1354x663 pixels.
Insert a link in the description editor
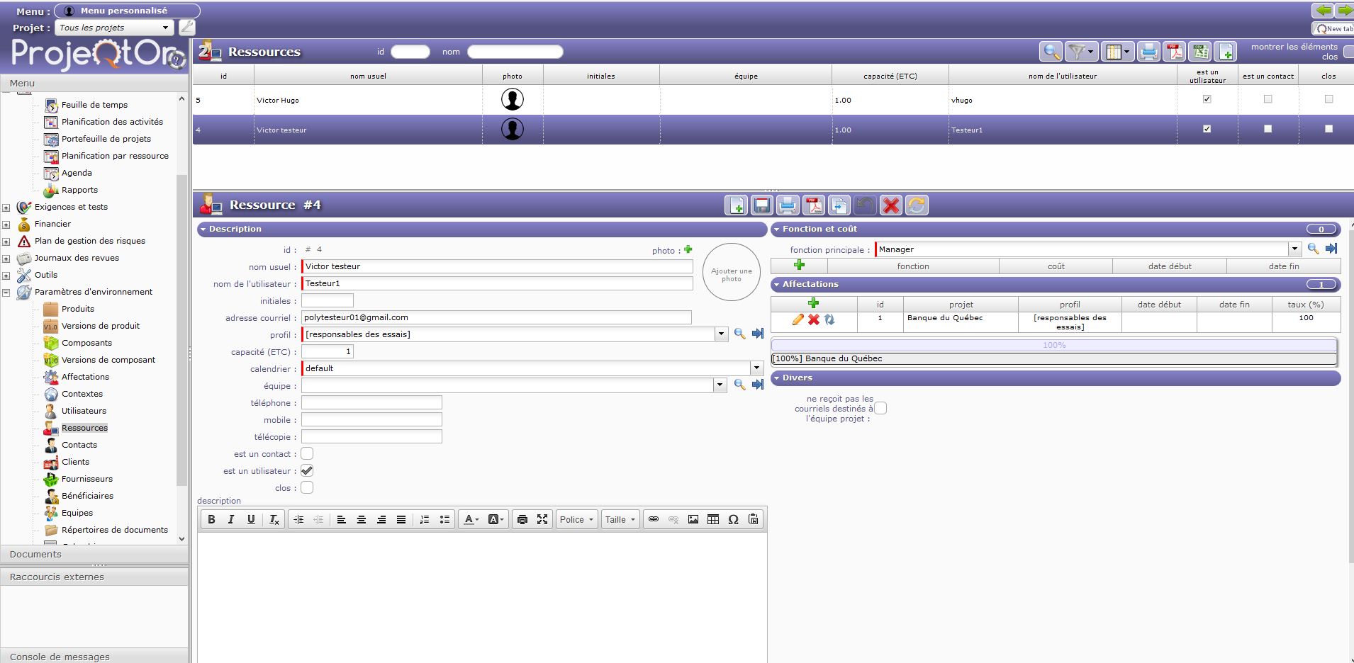(x=654, y=519)
